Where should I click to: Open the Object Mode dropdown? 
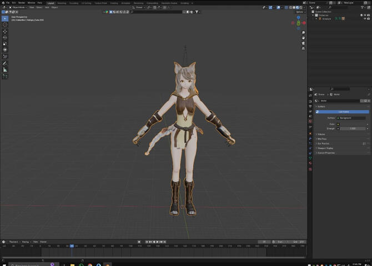pos(18,7)
